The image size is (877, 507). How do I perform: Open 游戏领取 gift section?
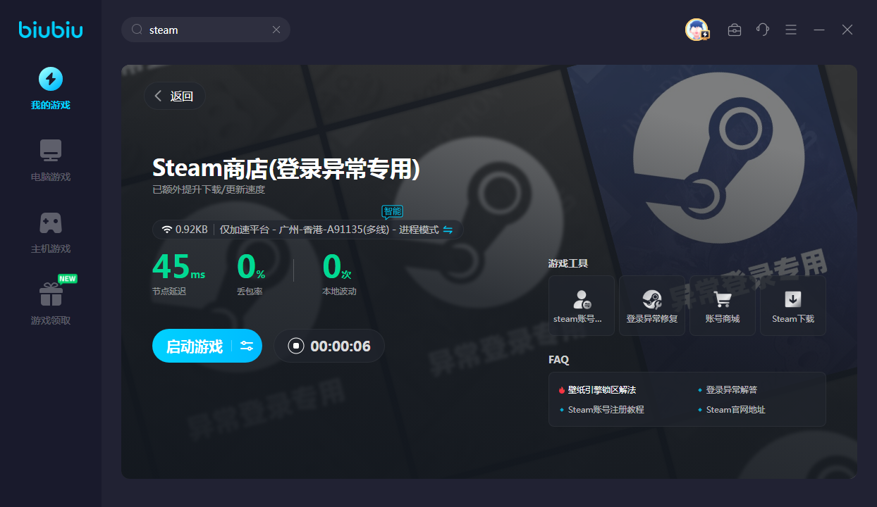click(50, 303)
